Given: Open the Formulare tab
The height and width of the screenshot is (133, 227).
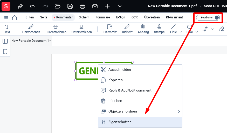Looking at the screenshot, I should [103, 17].
